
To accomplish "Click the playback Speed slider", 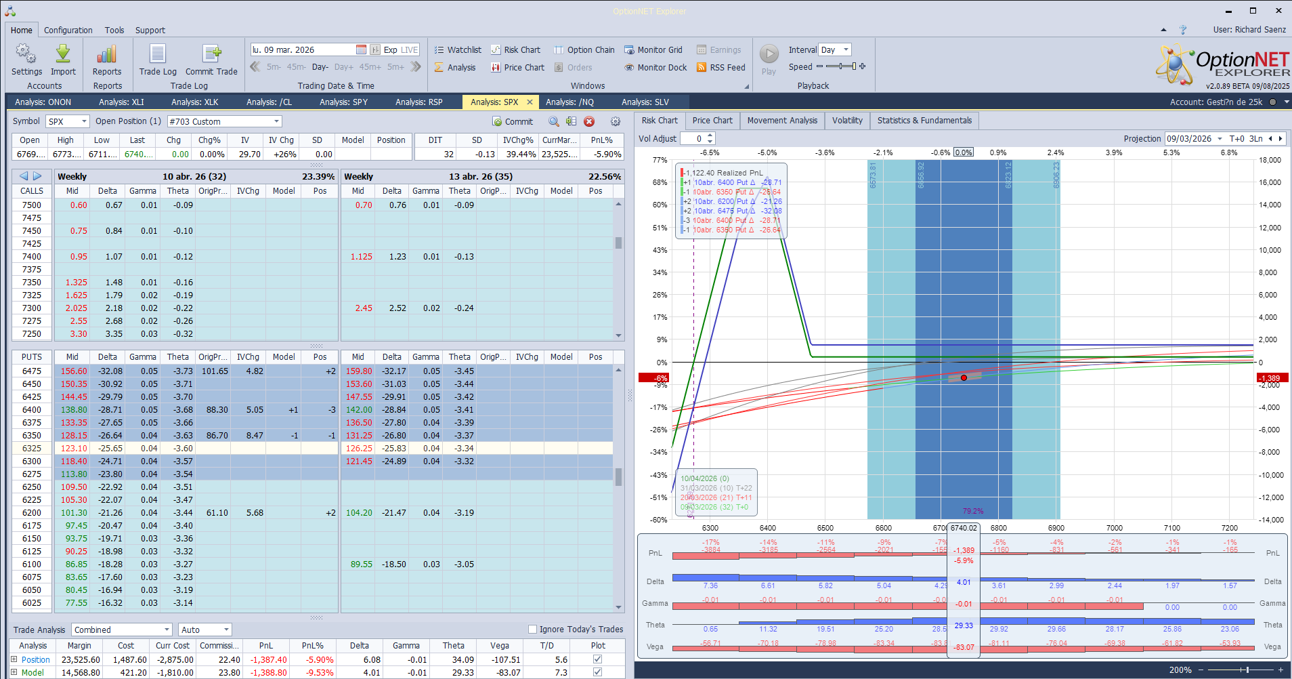I will coord(841,66).
